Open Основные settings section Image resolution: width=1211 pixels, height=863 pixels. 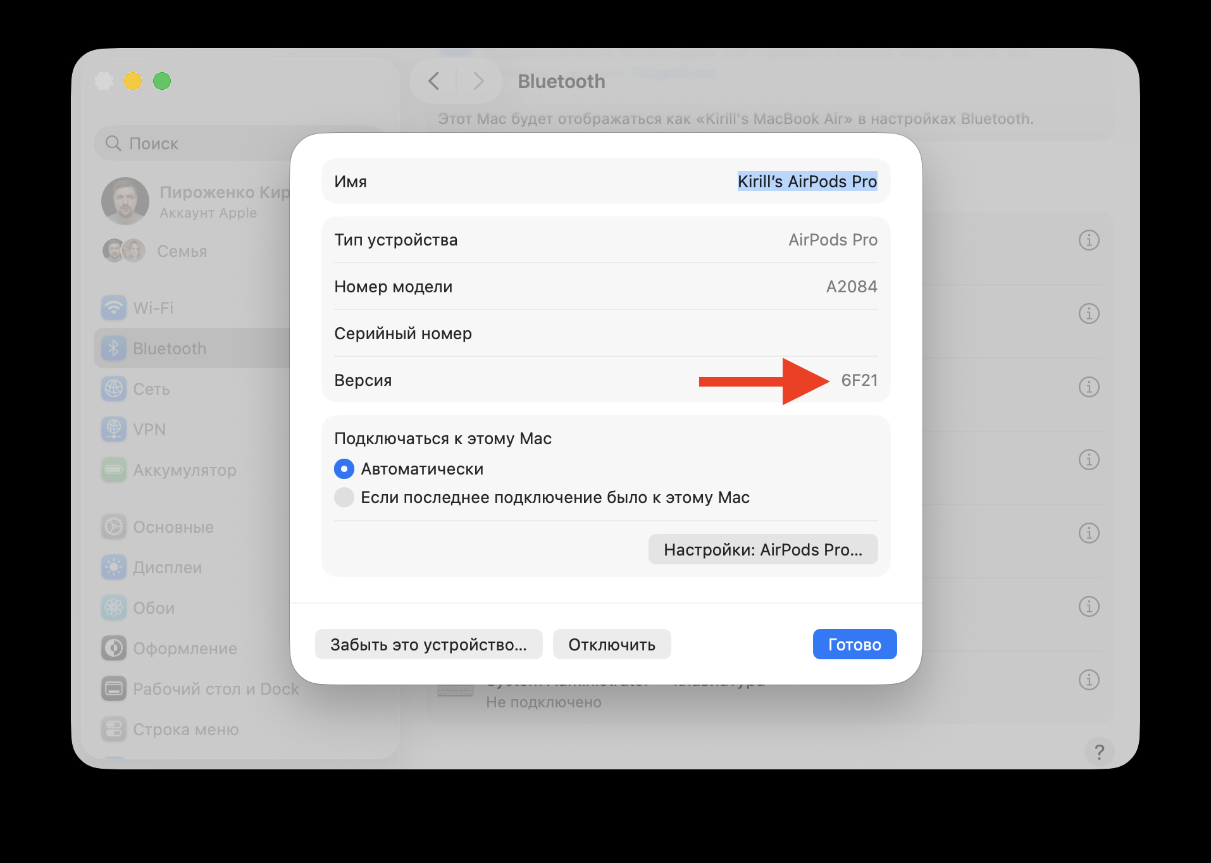tap(173, 526)
